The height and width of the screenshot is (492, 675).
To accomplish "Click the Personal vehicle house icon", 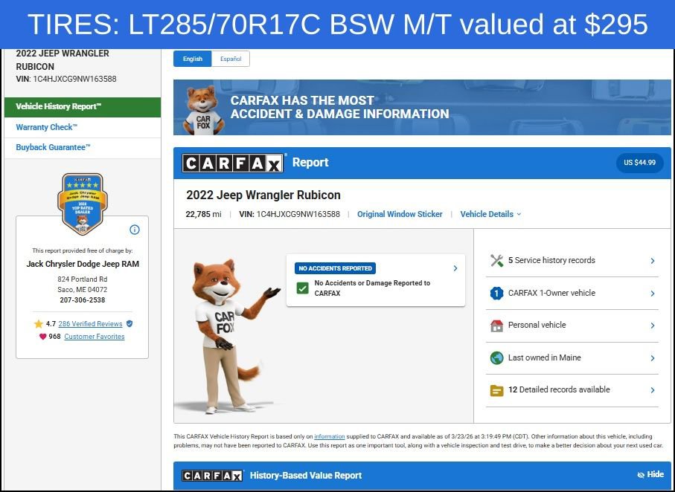I will point(496,326).
